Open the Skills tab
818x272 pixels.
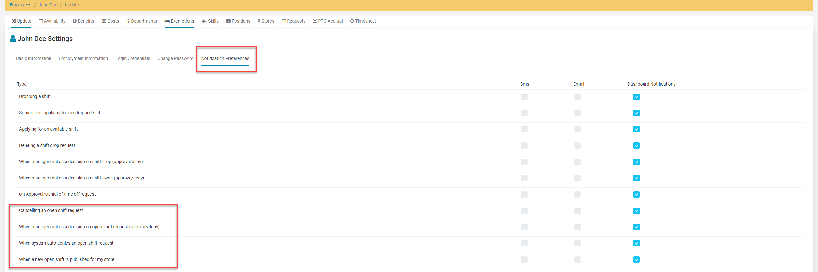(210, 21)
